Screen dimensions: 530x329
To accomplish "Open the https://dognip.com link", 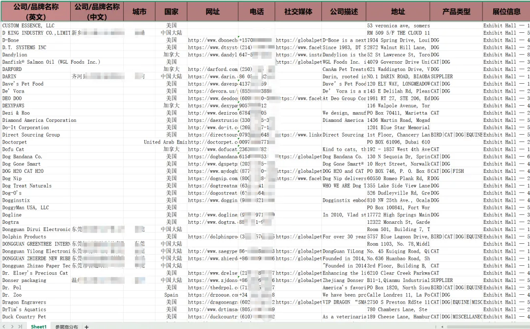I will (212, 178).
